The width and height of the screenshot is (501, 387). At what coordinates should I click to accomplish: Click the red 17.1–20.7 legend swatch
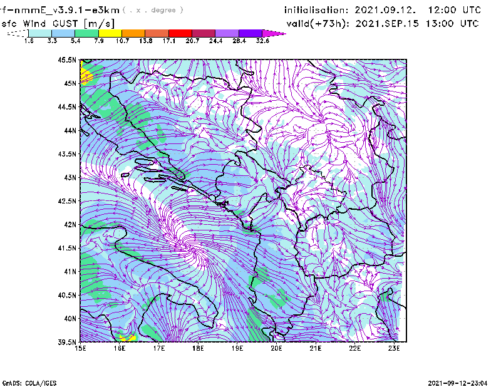(180, 33)
